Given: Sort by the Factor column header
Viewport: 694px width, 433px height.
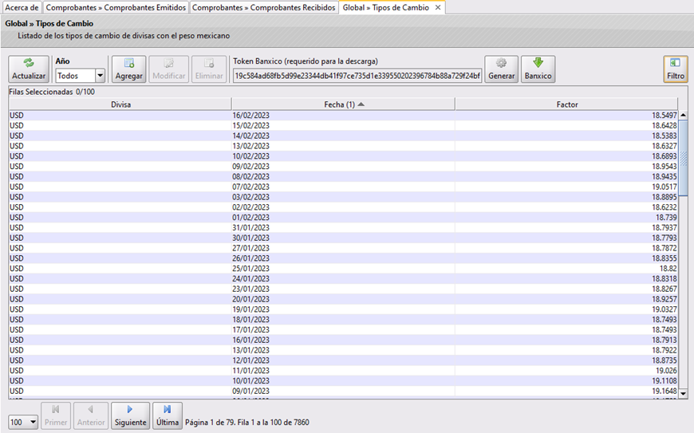Looking at the screenshot, I should click(x=567, y=104).
